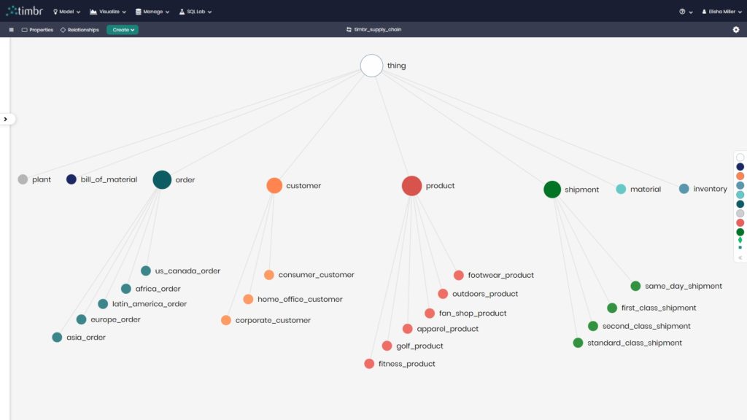Open the graph settings gear icon
The image size is (747, 420).
click(737, 29)
